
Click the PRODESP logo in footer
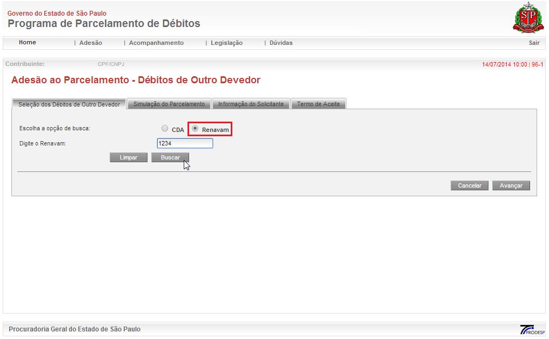coord(532,329)
